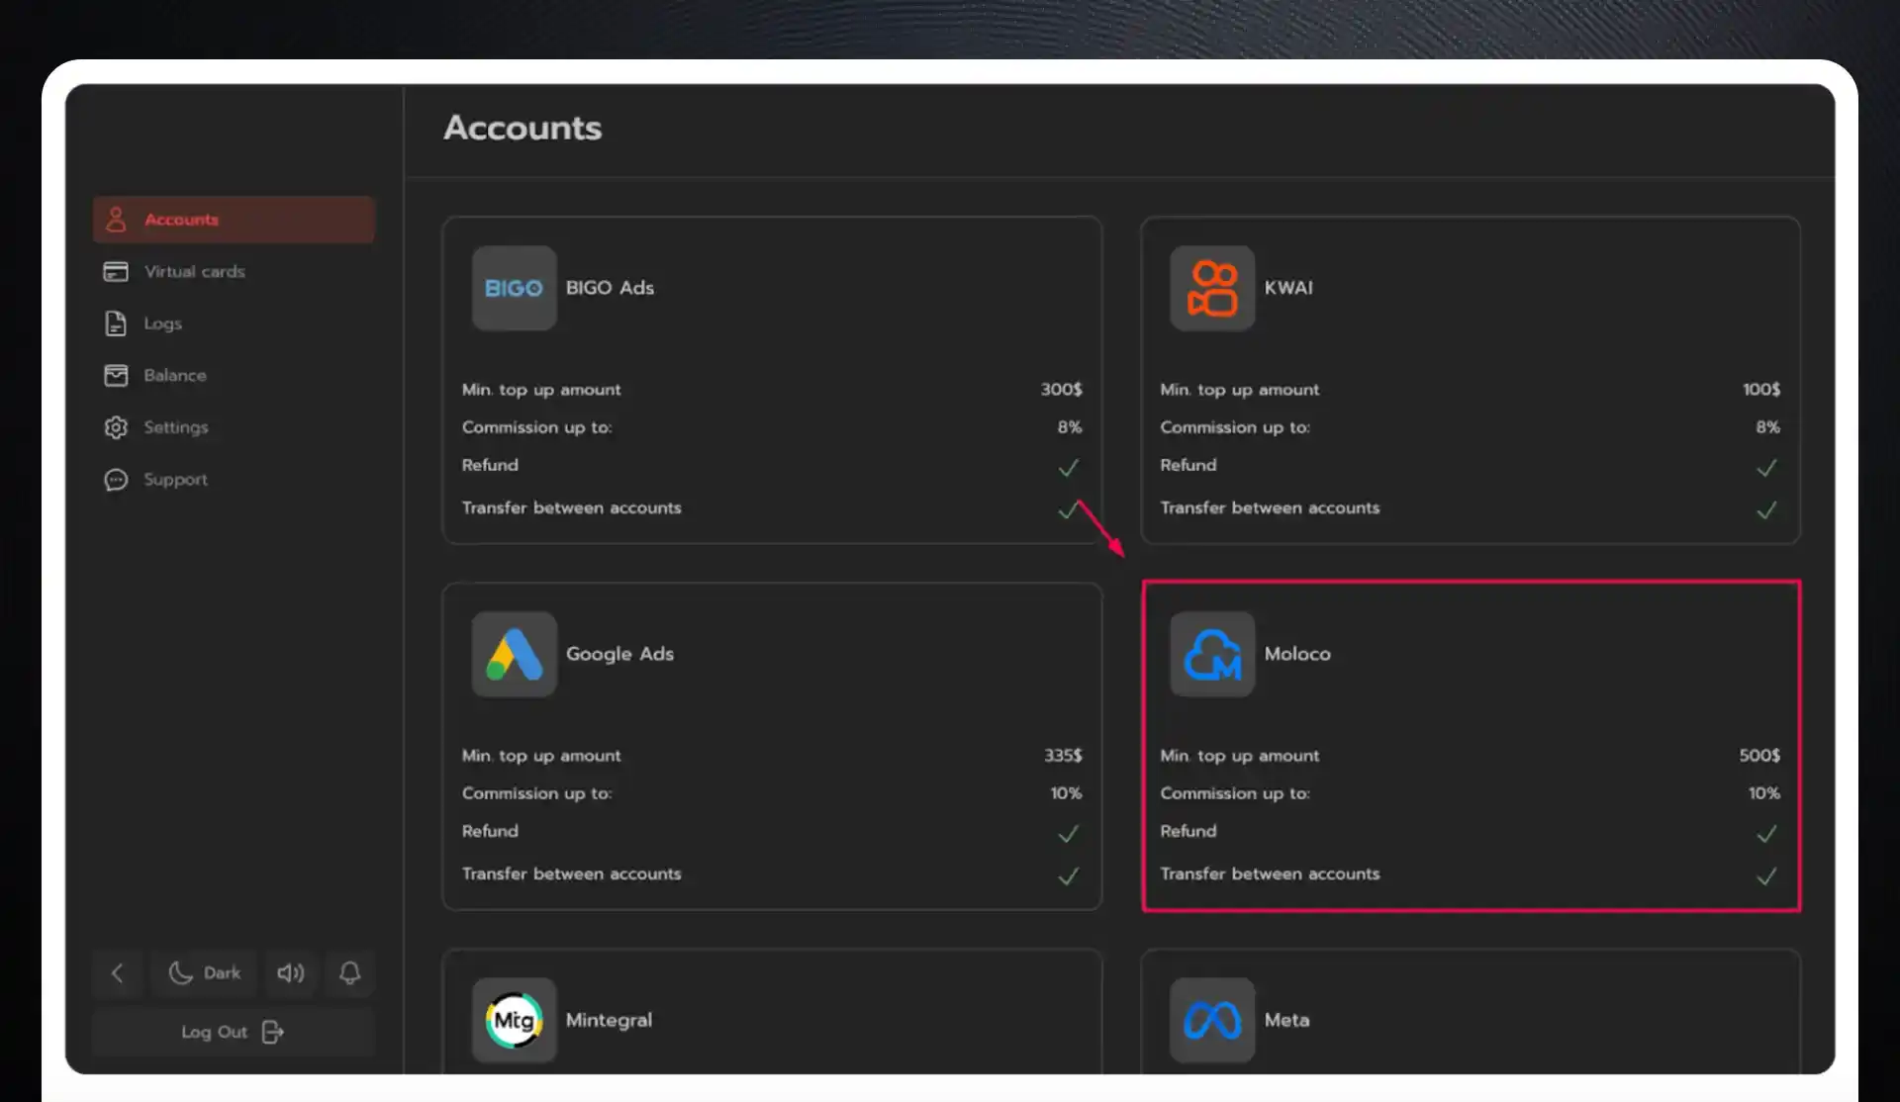This screenshot has width=1900, height=1102.
Task: Click the KWAI logo icon
Action: point(1212,288)
